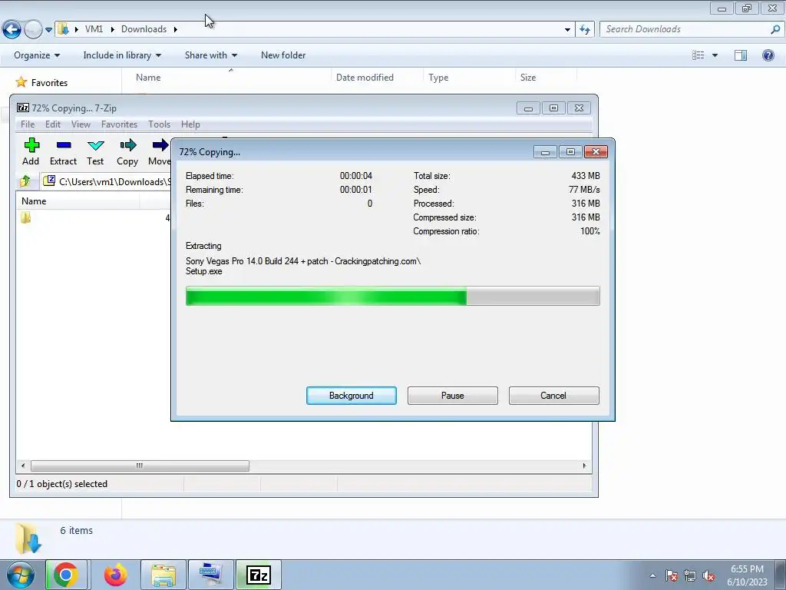
Task: Sort by Name column in 7-Zip
Action: click(x=78, y=201)
